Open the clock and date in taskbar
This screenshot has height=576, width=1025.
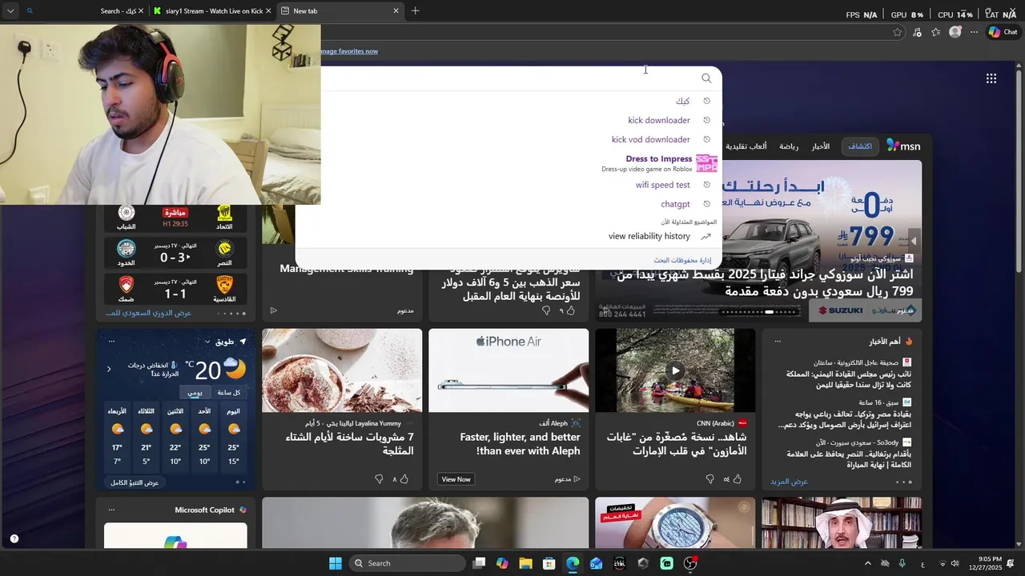(985, 563)
